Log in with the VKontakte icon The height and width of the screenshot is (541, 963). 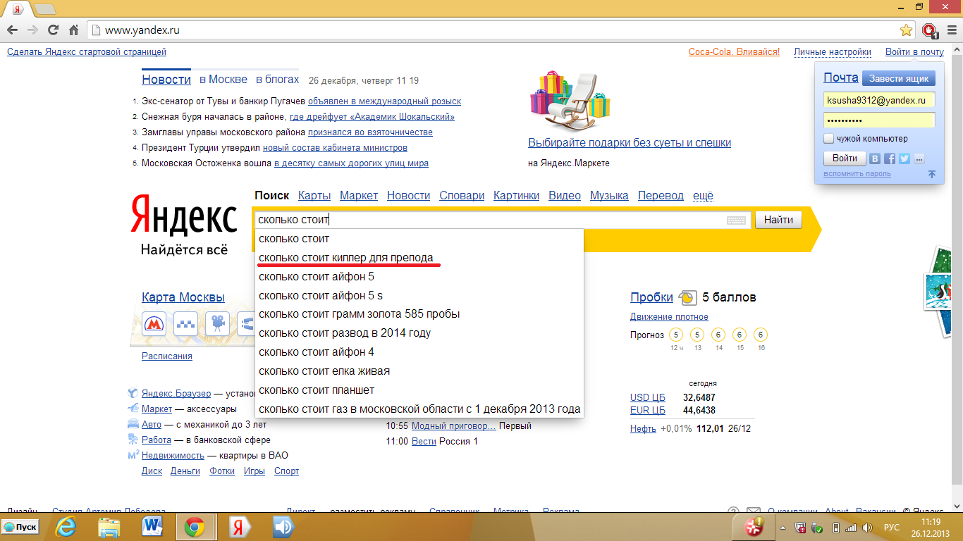[875, 158]
